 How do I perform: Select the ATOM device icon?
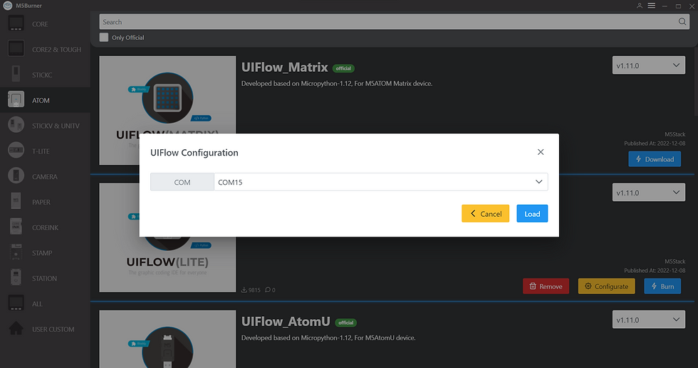click(x=16, y=99)
